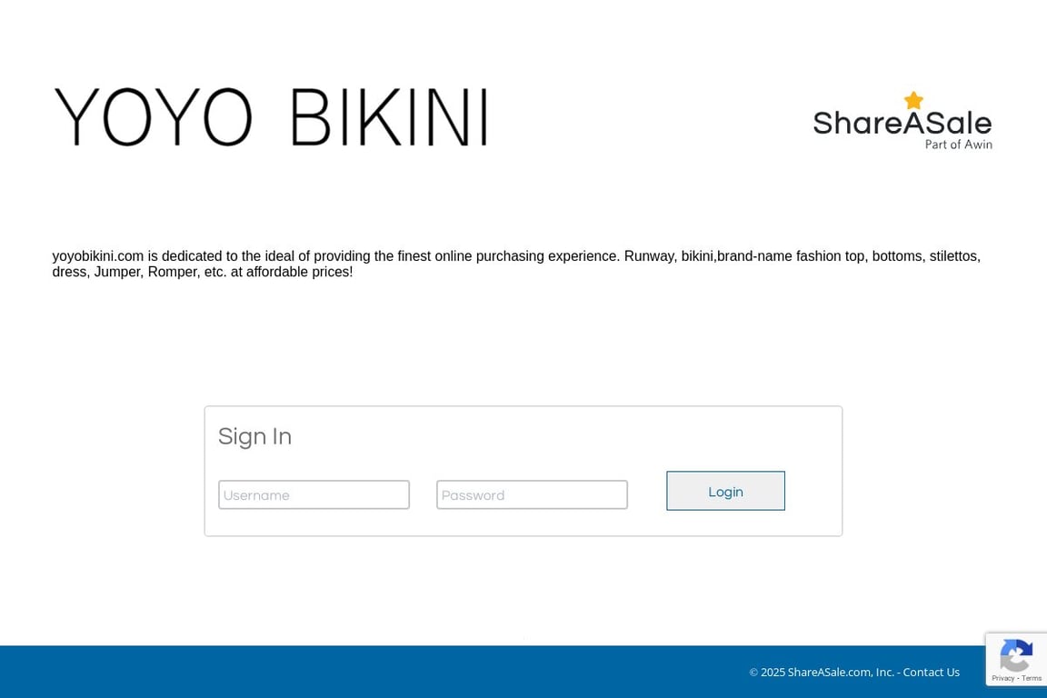
Task: Click the ShareASale logo
Action: (x=902, y=119)
